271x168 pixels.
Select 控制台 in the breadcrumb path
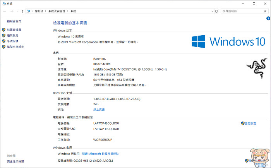[39, 11]
